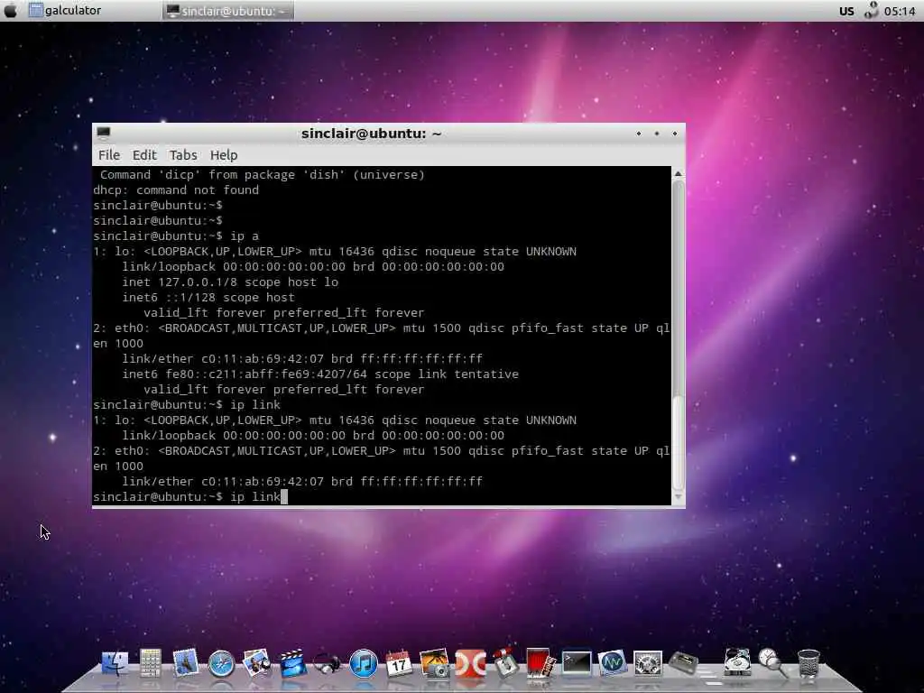The image size is (924, 693).
Task: Click the terminal vertical scrollbar track
Action: coord(678,335)
